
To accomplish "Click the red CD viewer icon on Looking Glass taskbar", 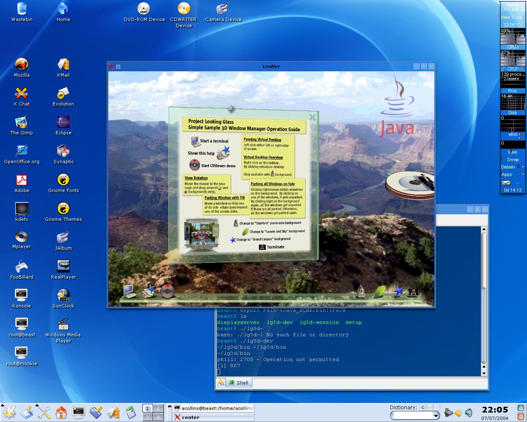I will tap(167, 291).
